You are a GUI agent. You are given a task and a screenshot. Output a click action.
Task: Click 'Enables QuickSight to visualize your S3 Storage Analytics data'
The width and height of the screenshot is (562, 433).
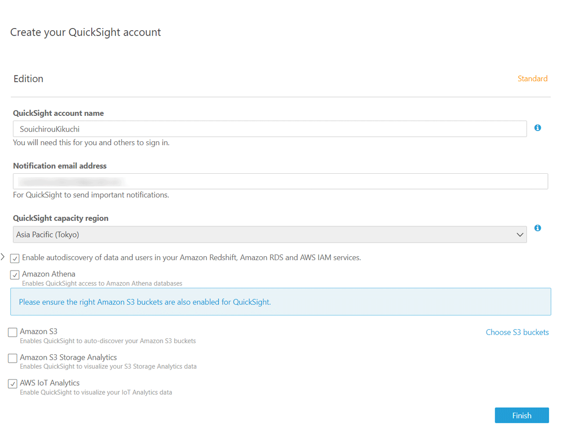click(x=108, y=366)
